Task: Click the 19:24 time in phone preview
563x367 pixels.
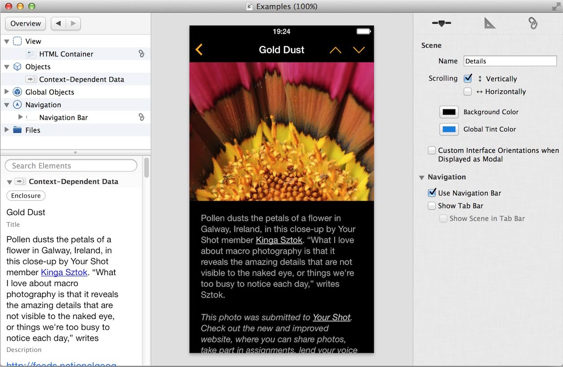Action: tap(282, 31)
